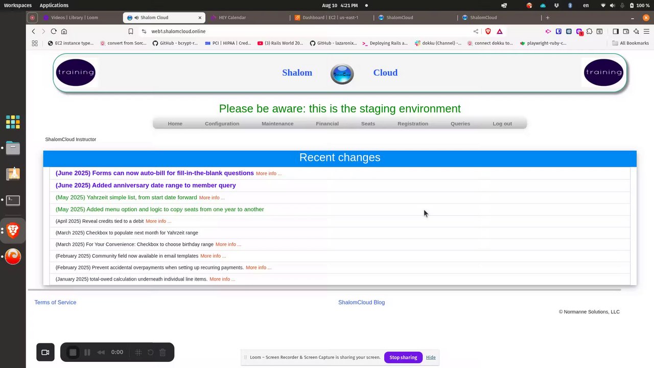The width and height of the screenshot is (654, 368).
Task: Open a new browser tab
Action: (x=547, y=17)
